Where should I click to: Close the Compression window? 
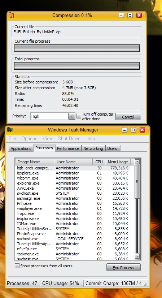139,16
